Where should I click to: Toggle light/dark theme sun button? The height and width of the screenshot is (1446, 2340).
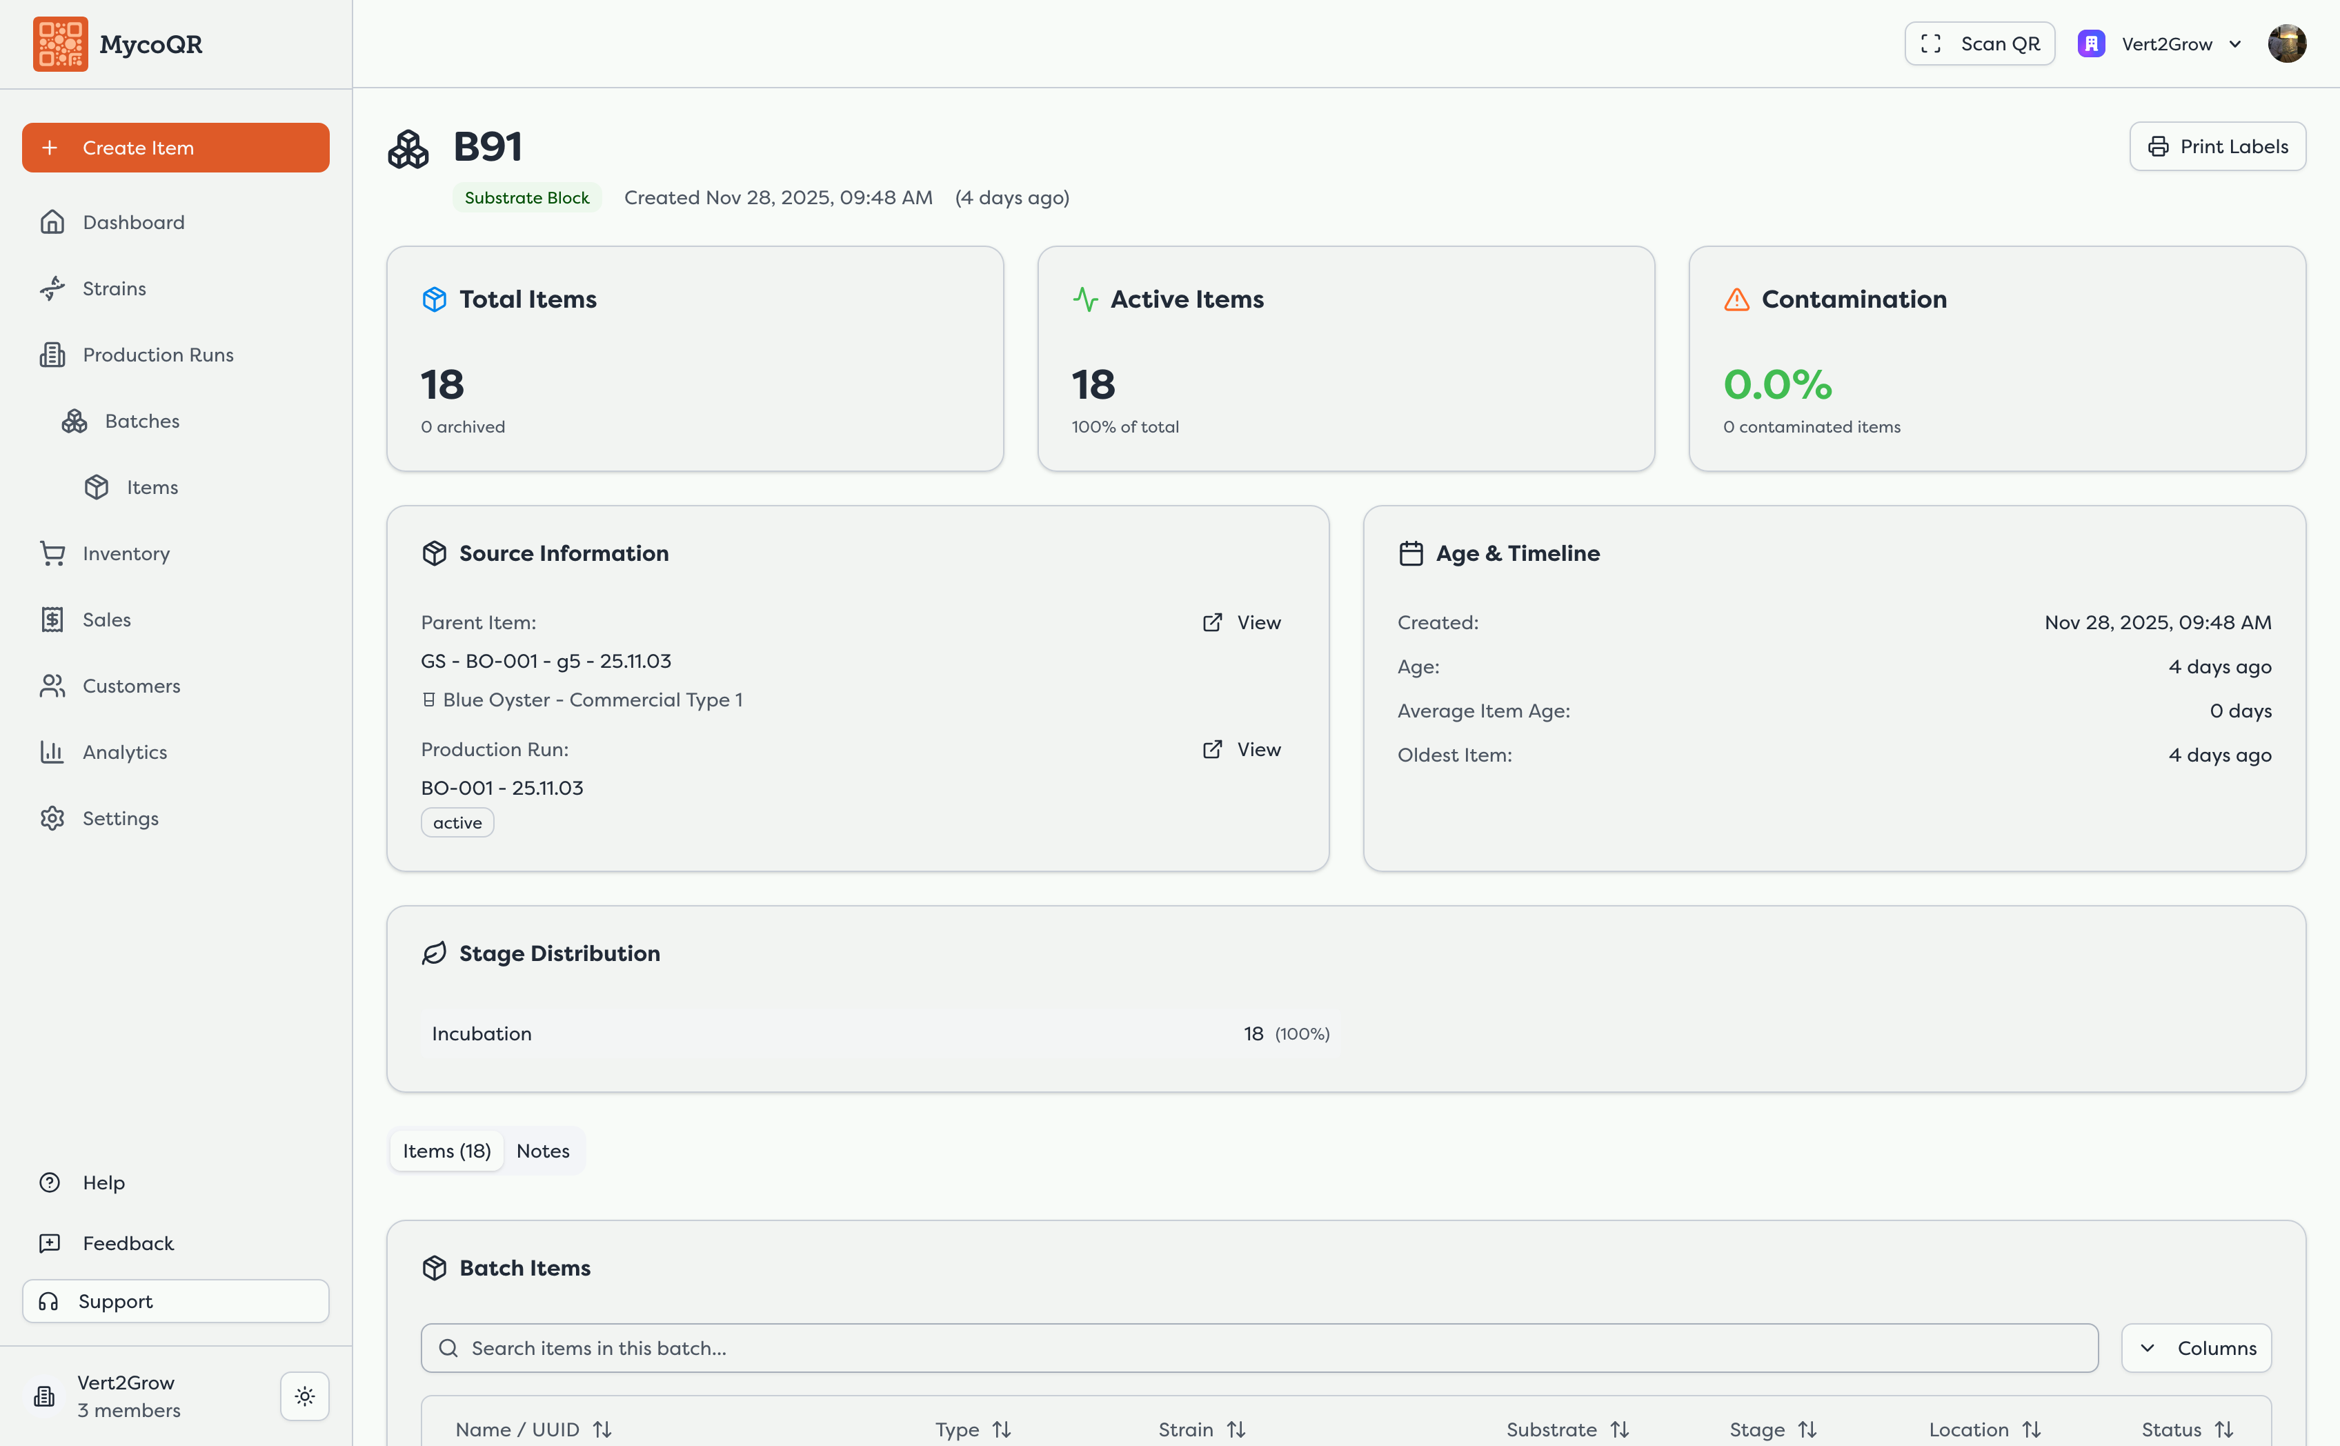click(x=305, y=1396)
